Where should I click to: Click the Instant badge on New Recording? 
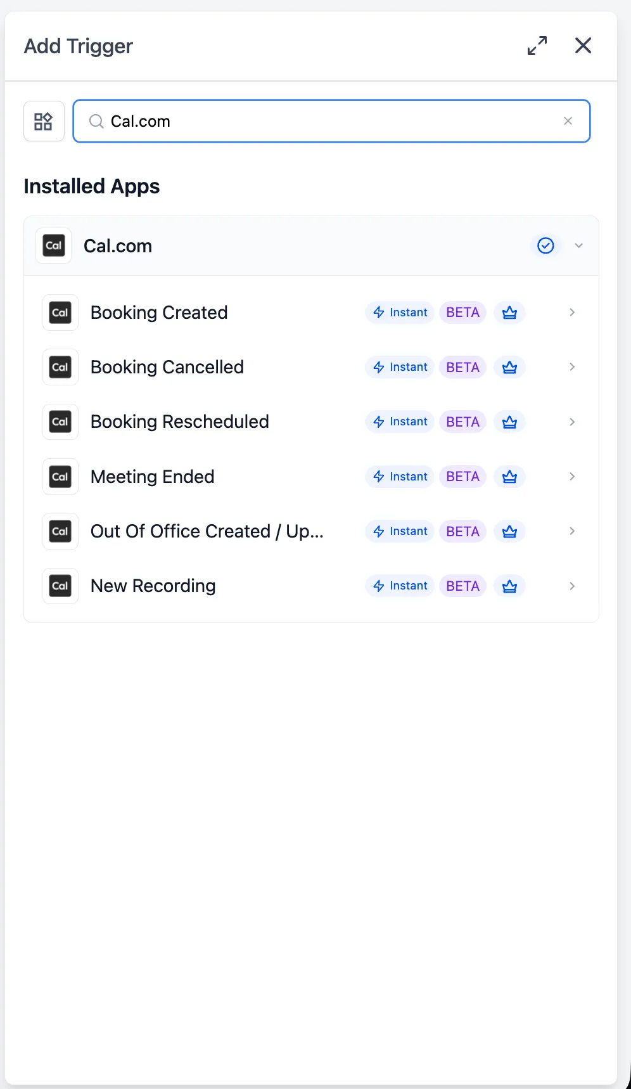[400, 586]
